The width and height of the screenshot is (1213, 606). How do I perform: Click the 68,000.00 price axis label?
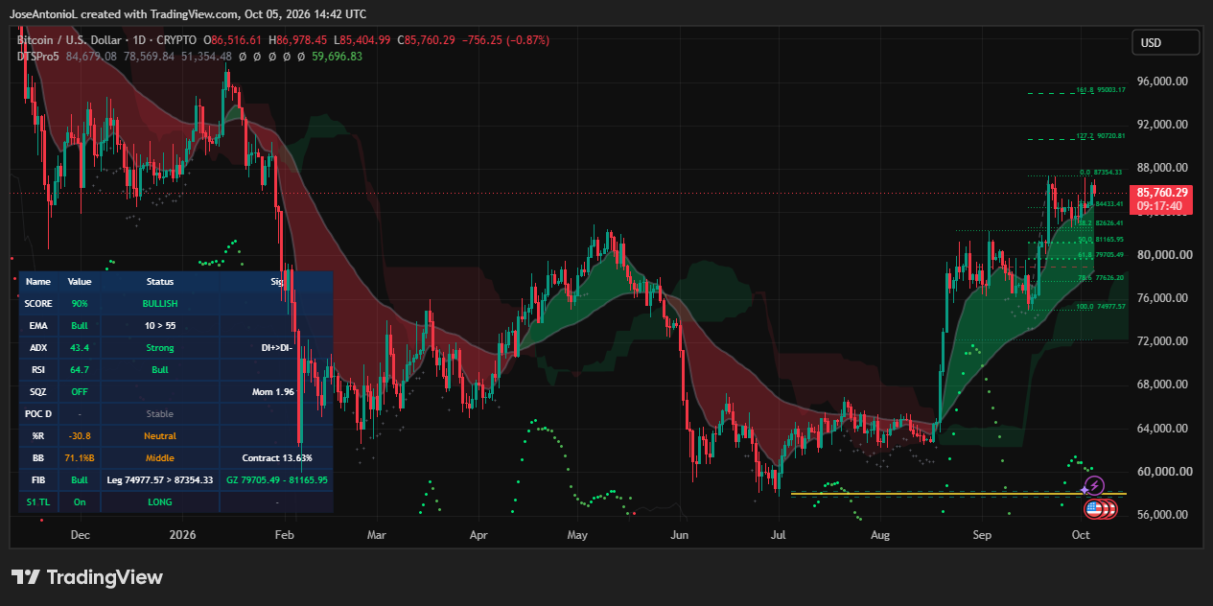coord(1163,385)
